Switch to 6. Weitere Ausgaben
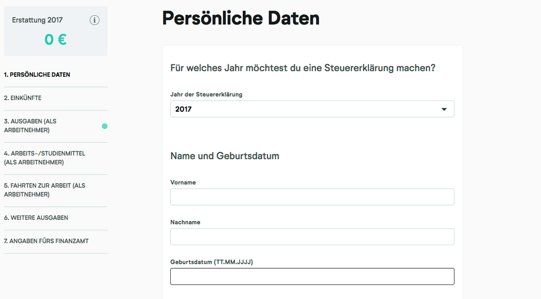The image size is (541, 299). pyautogui.click(x=36, y=218)
